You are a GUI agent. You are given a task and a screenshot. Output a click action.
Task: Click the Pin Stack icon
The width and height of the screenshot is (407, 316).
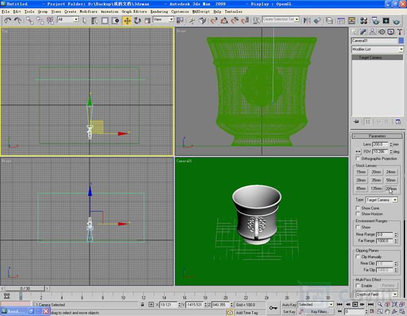pos(356,121)
